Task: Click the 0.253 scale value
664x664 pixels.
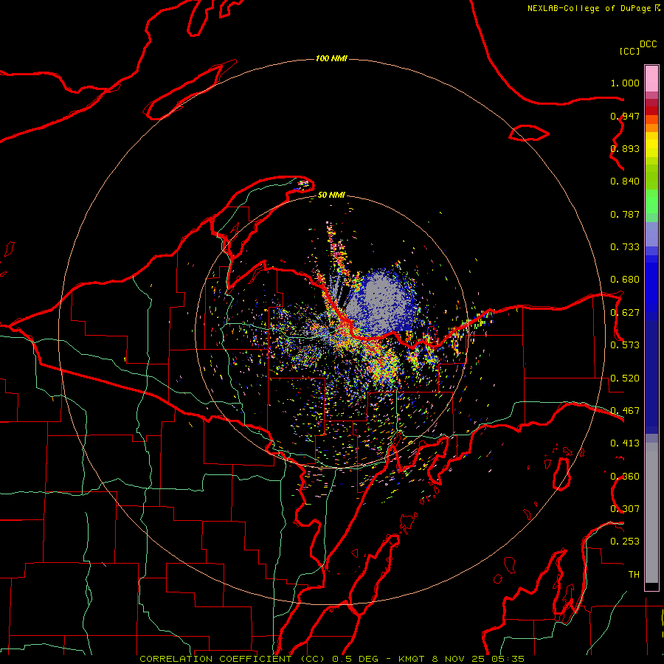Action: point(625,542)
